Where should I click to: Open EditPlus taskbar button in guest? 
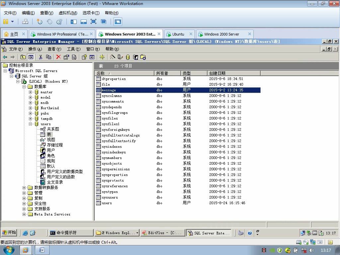tap(163, 233)
